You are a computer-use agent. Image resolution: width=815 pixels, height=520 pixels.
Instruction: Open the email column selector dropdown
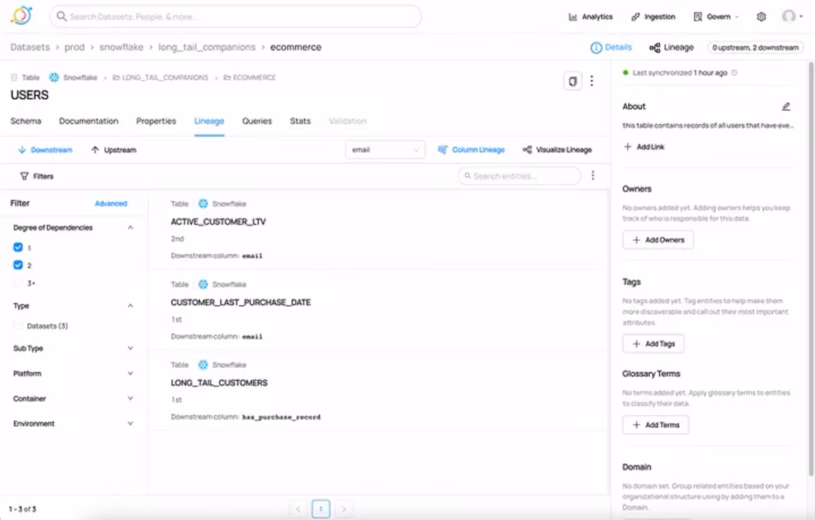point(384,149)
